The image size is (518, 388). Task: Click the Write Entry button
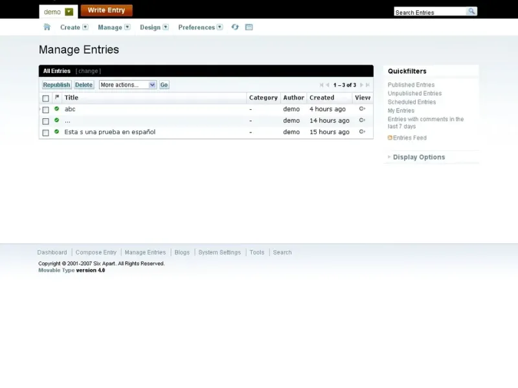tap(106, 10)
